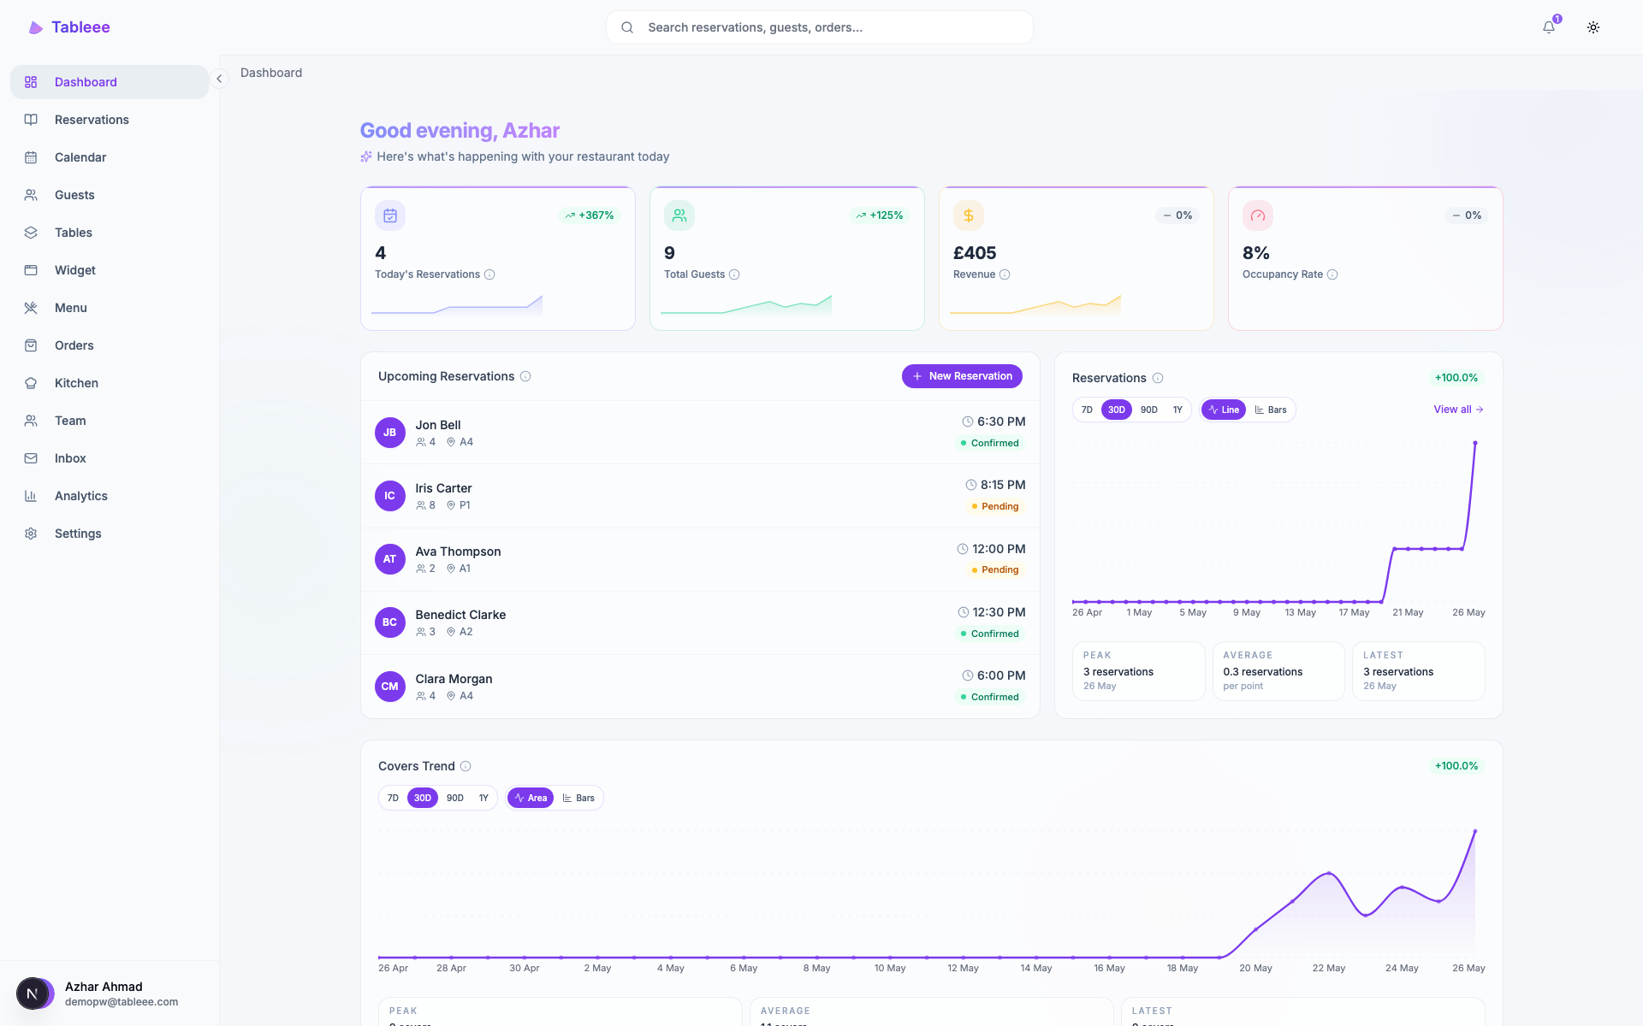Switch Reservations chart to Bars view

point(1271,410)
